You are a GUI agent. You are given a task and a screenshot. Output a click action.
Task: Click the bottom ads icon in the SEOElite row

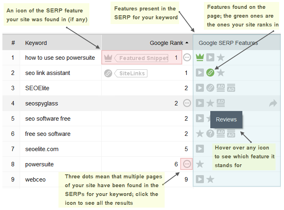[231, 88]
